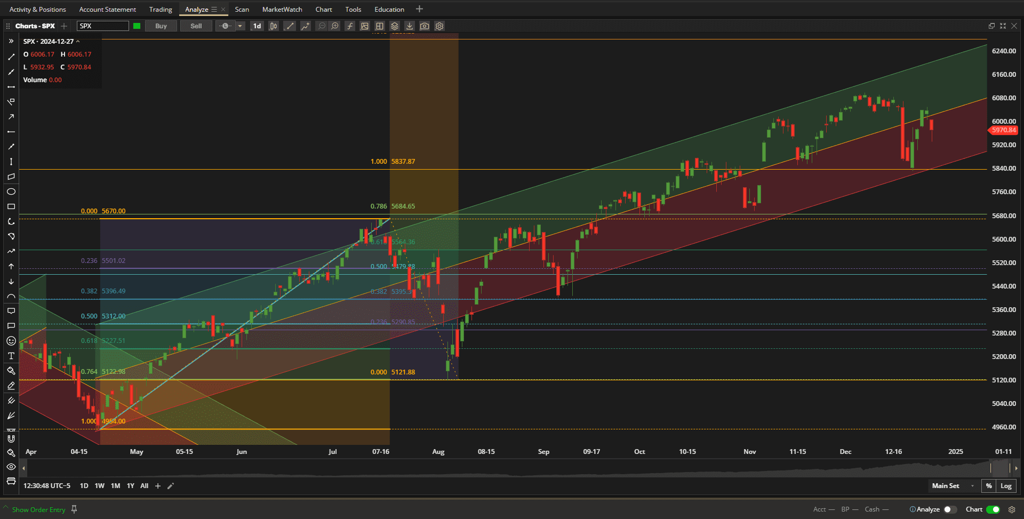Viewport: 1024px width, 519px height.
Task: Show the All time range
Action: [145, 486]
